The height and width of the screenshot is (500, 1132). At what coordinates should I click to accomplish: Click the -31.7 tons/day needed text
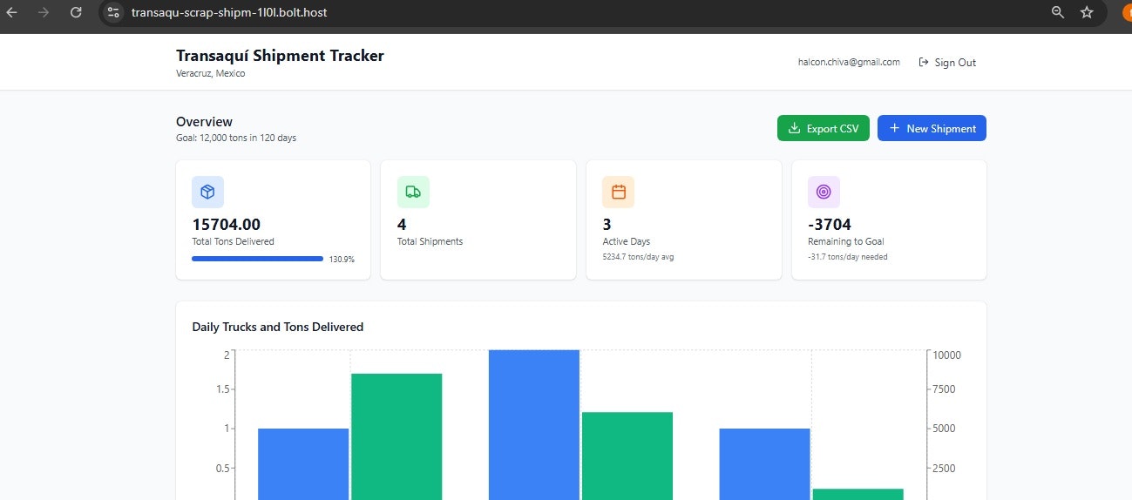(x=848, y=257)
